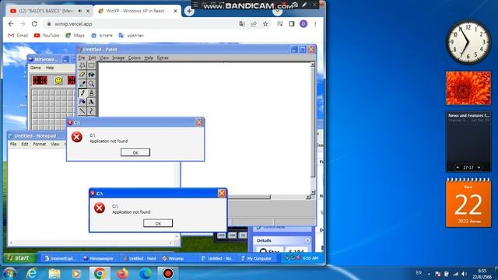Open Notepad's View menu

coord(55,144)
